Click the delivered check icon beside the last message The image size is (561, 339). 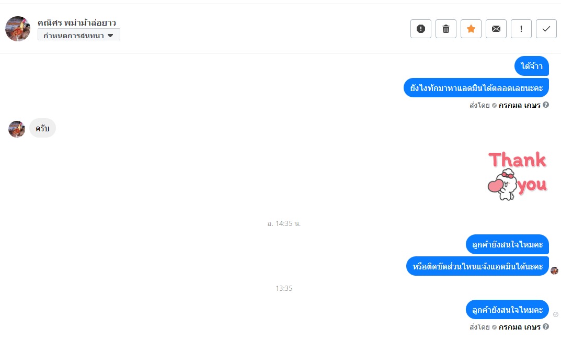556,314
